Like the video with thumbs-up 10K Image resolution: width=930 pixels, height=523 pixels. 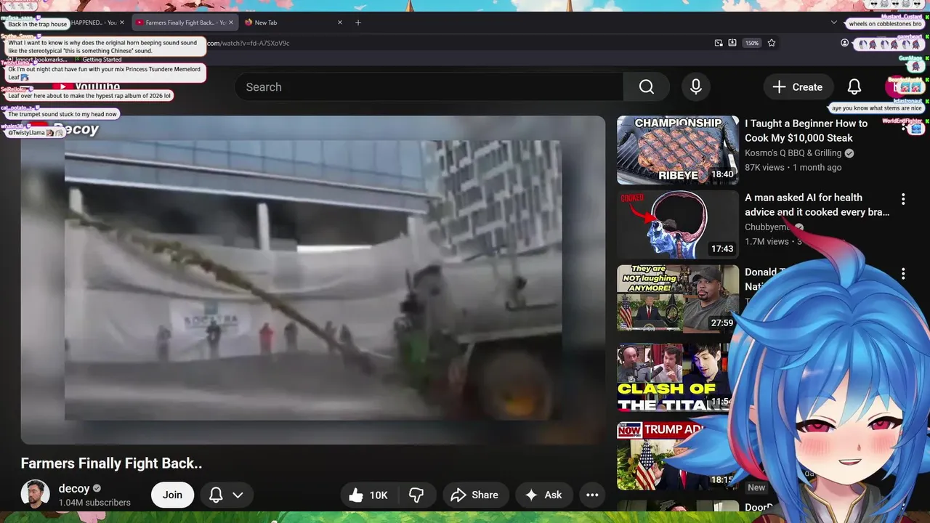tap(368, 495)
